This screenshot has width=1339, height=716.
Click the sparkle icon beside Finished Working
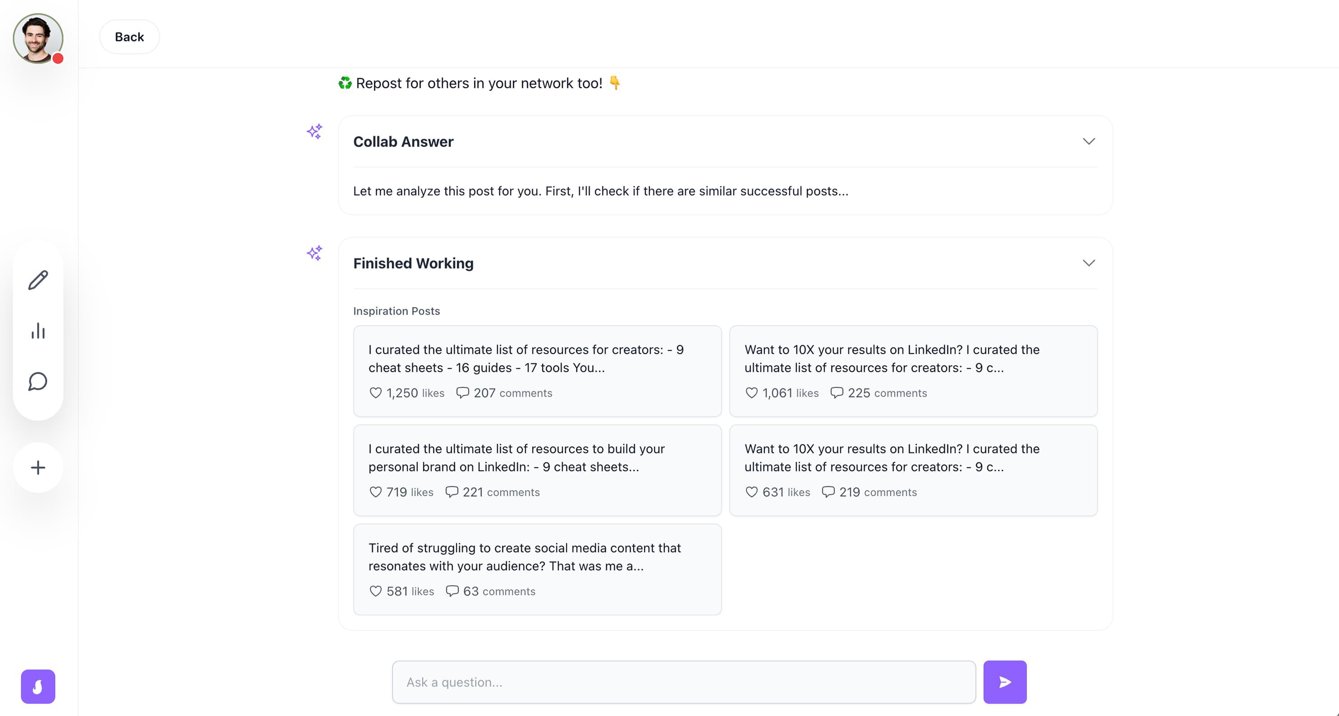[x=315, y=253]
